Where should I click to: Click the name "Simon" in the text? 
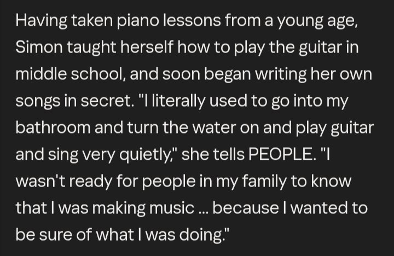[x=39, y=47]
